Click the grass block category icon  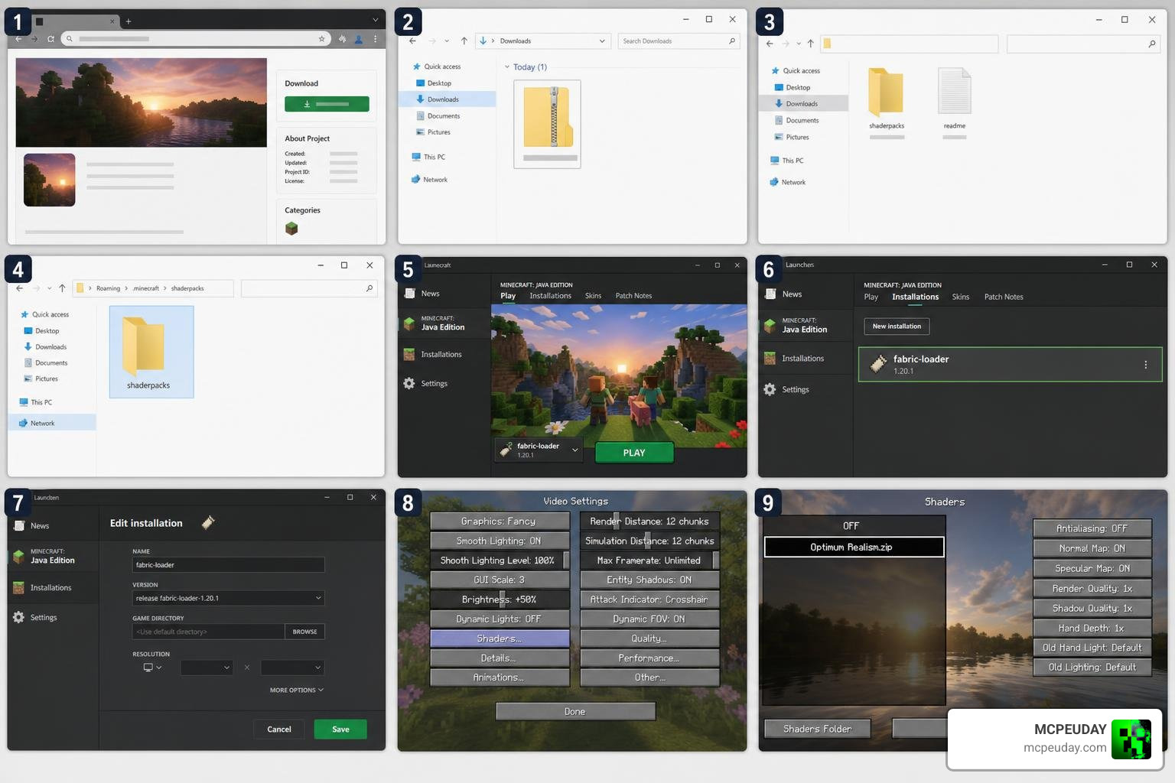tap(291, 228)
